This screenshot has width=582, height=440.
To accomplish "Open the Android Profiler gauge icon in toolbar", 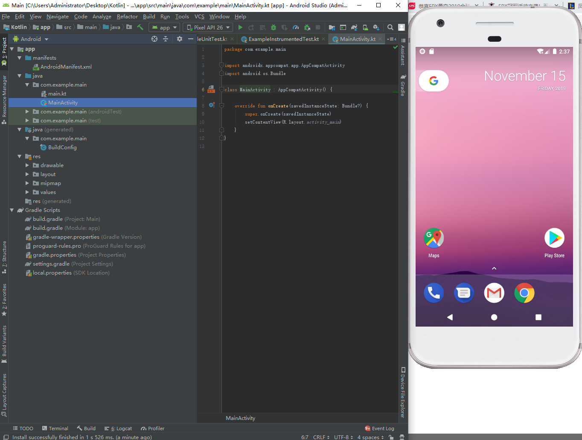I will point(296,27).
